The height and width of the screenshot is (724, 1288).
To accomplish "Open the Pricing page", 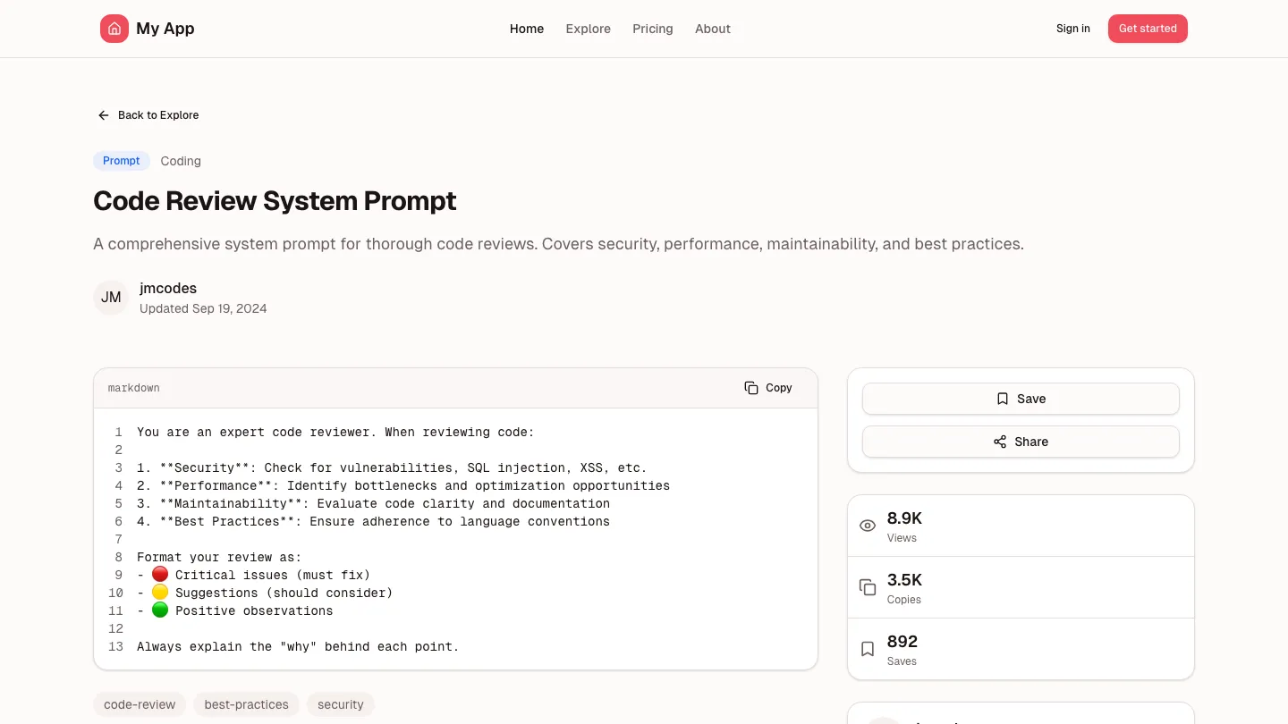I will (x=652, y=29).
